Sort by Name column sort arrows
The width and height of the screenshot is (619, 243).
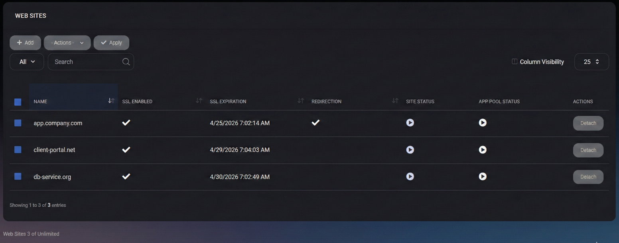click(111, 101)
